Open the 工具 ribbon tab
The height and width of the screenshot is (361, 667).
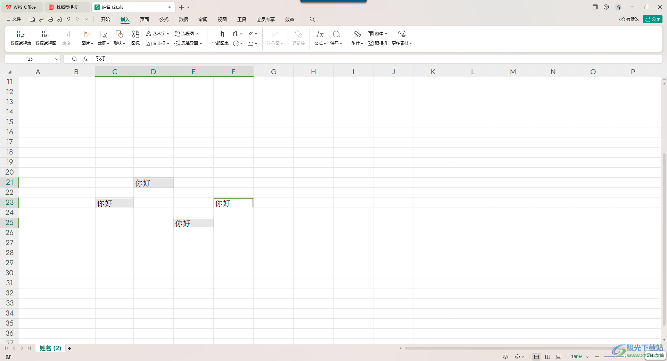(x=242, y=19)
